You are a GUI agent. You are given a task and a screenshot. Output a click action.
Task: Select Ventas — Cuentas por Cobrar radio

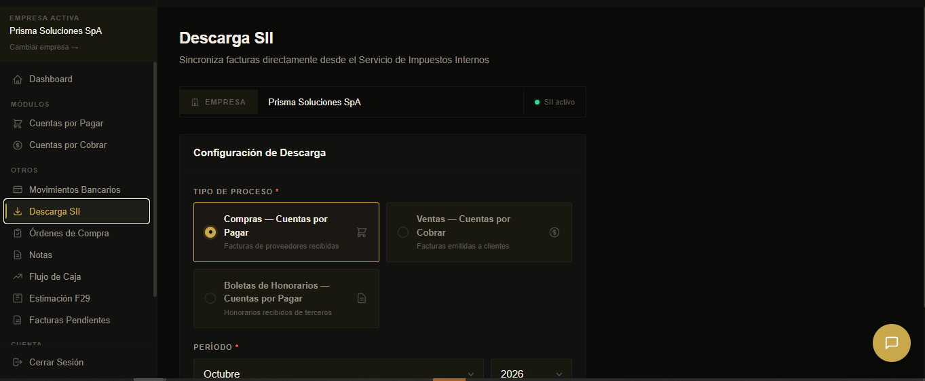click(x=403, y=232)
